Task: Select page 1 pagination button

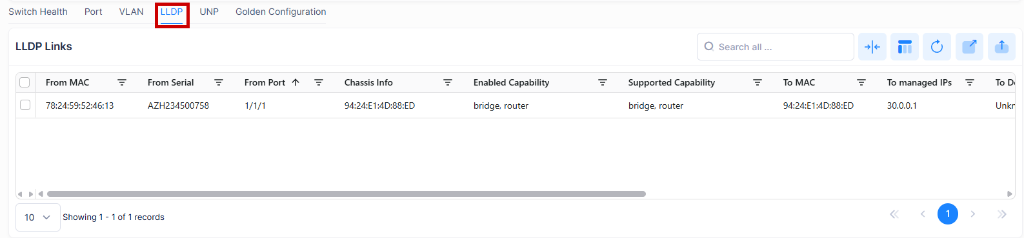Action: click(947, 214)
